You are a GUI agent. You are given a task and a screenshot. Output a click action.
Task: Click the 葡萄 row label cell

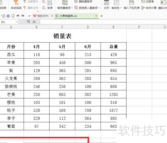click(11, 126)
